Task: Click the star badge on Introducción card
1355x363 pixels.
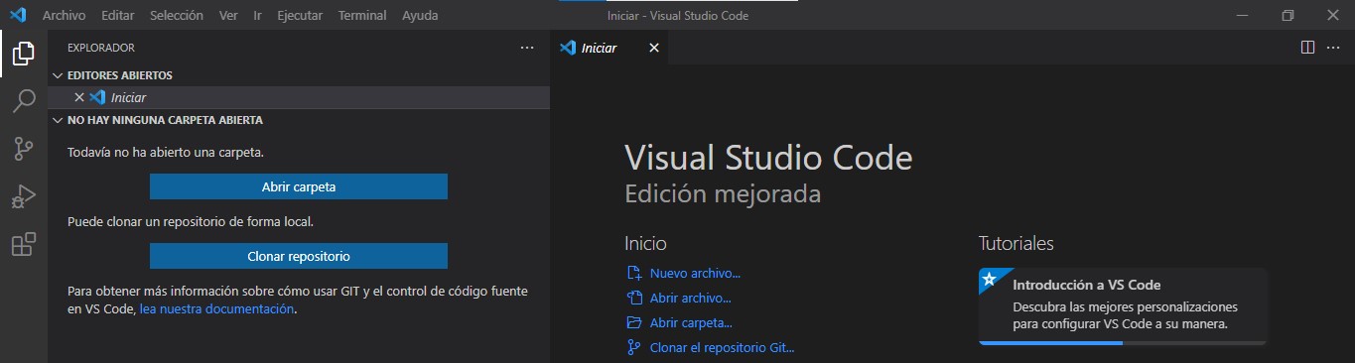Action: 989,279
